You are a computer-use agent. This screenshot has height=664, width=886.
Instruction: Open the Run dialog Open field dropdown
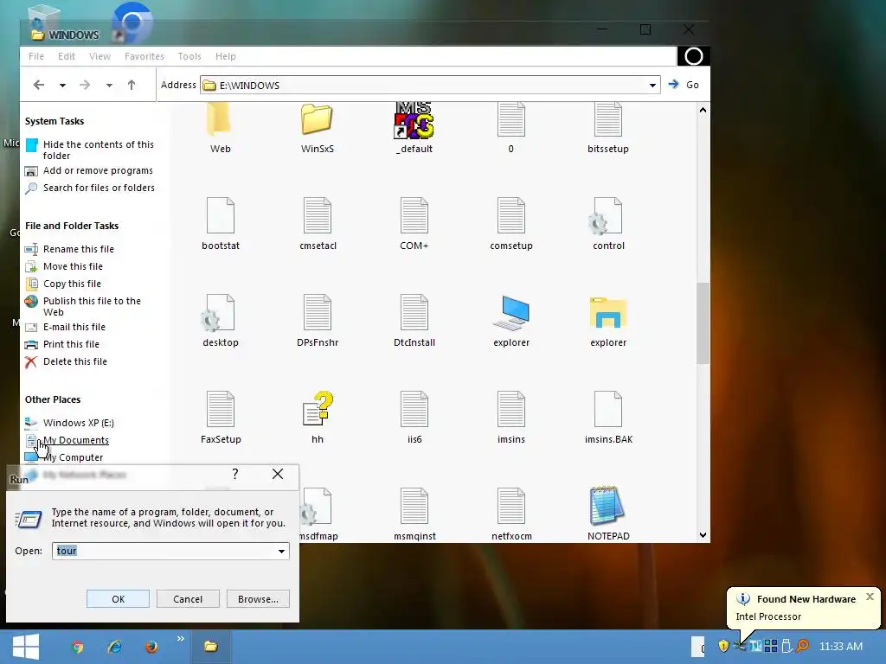tap(281, 551)
